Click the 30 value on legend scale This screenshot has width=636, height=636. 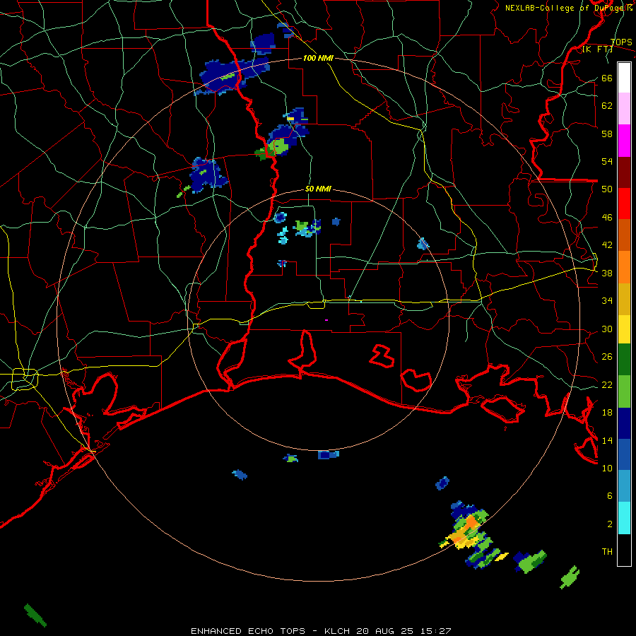coord(607,329)
